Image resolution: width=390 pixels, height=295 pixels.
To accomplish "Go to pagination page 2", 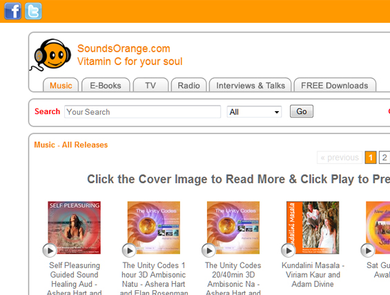I will tap(384, 158).
